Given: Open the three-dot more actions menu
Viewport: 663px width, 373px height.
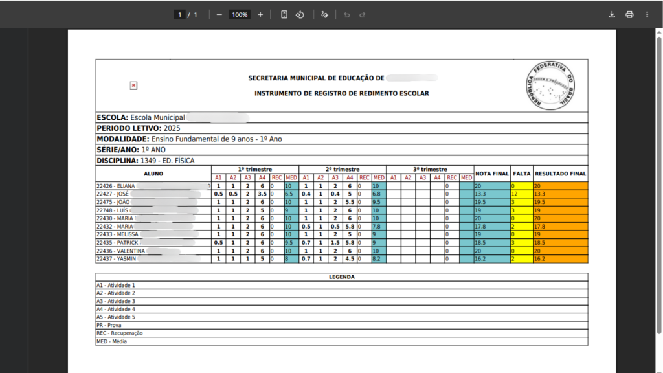Looking at the screenshot, I should [x=647, y=14].
